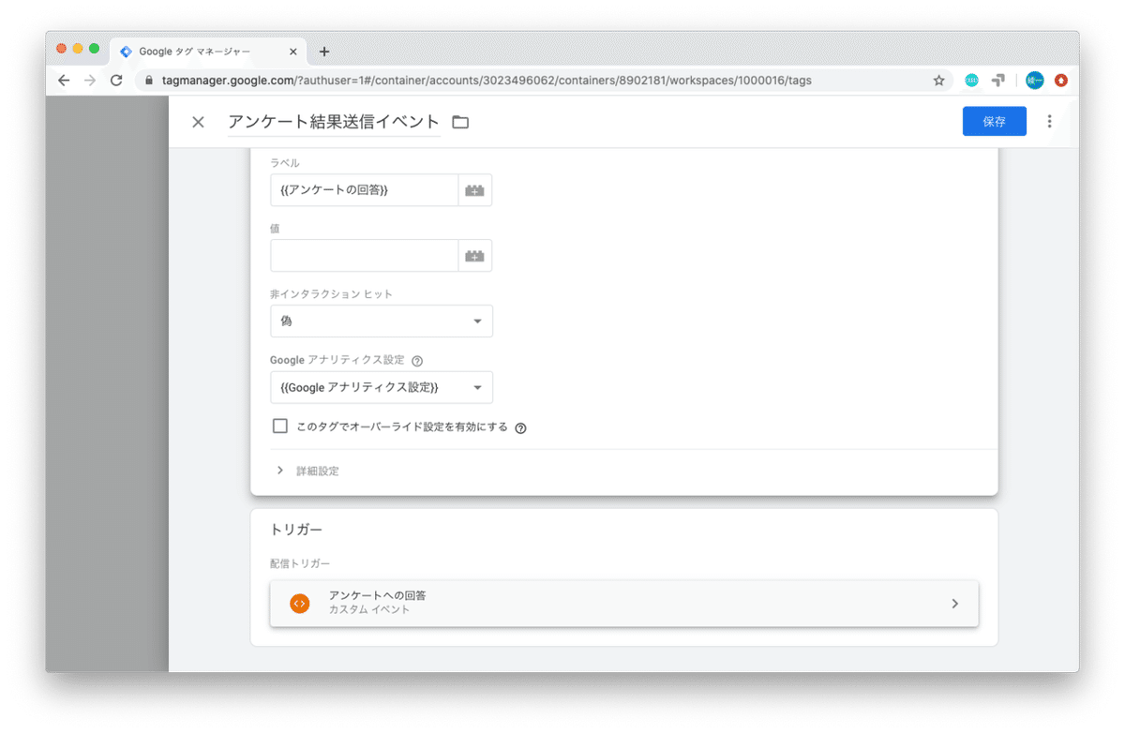Click the dark gray extension icon in toolbar
1125x733 pixels.
998,81
